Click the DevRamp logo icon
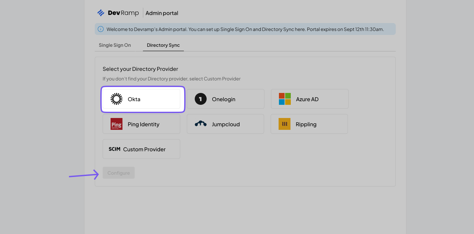 click(x=101, y=13)
